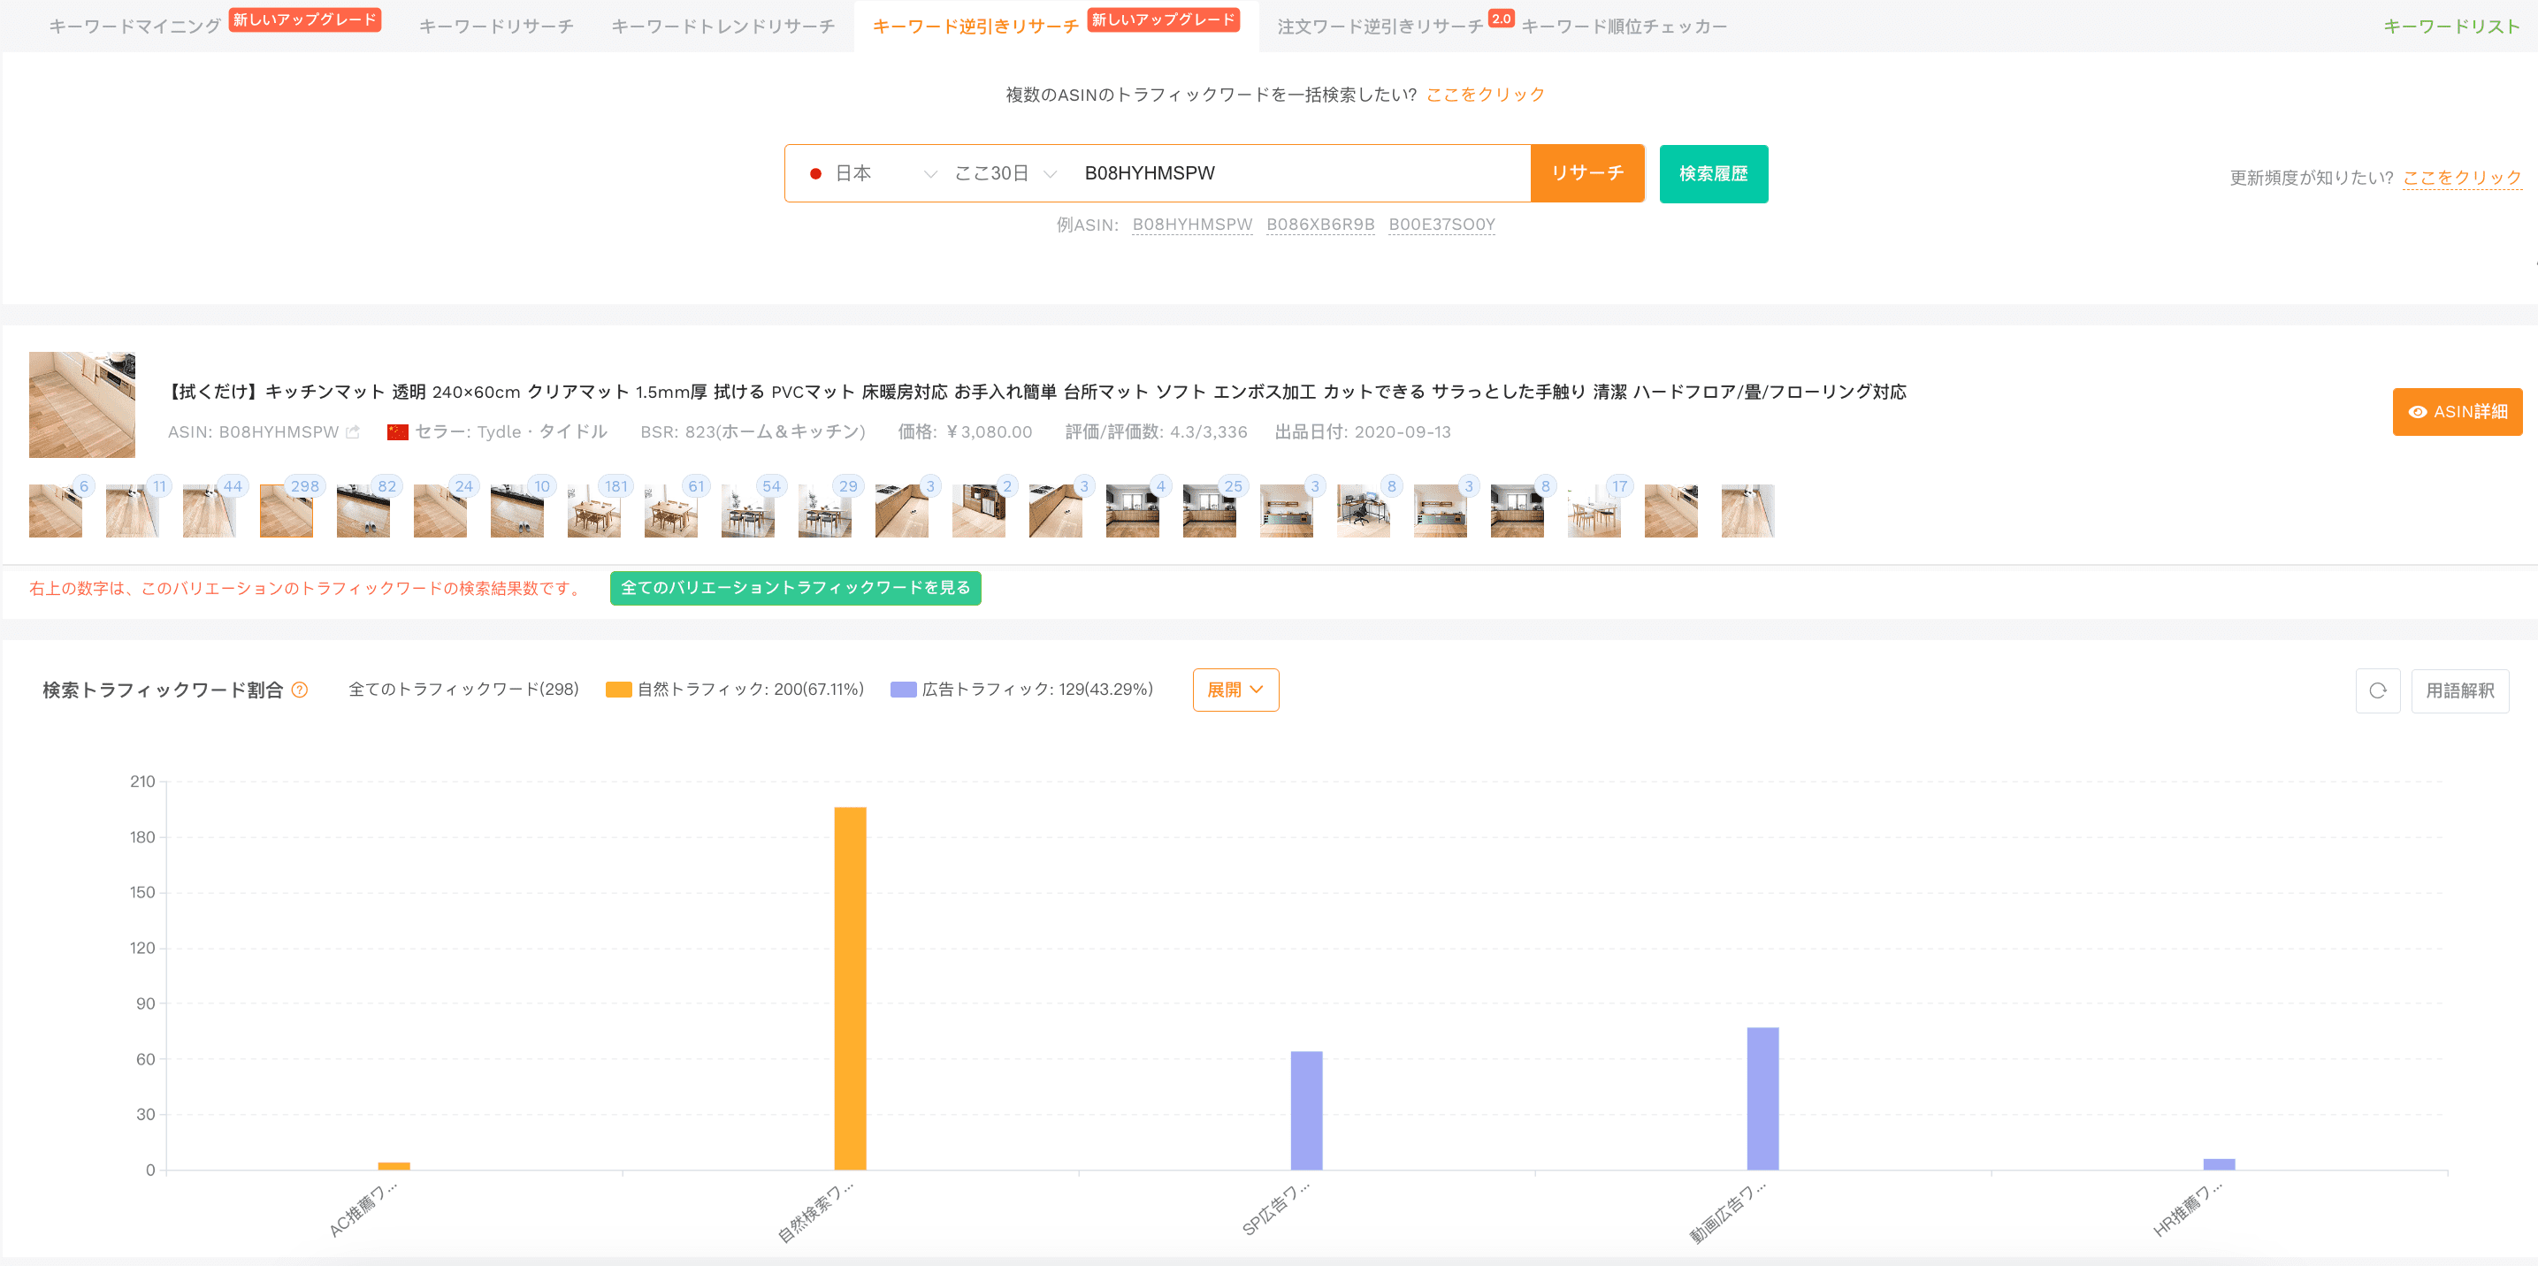Toggle the purple 広告トラフィック legend swatch
2538x1266 pixels.
(904, 690)
